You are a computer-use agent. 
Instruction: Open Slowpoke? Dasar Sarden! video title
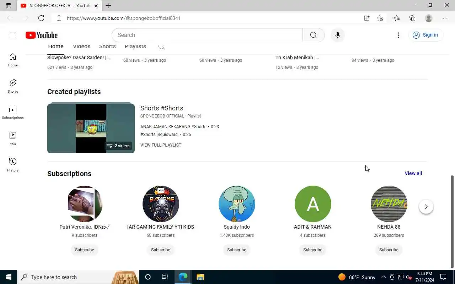click(79, 58)
